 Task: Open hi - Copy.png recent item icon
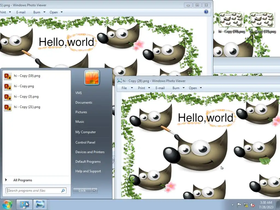click(8, 86)
